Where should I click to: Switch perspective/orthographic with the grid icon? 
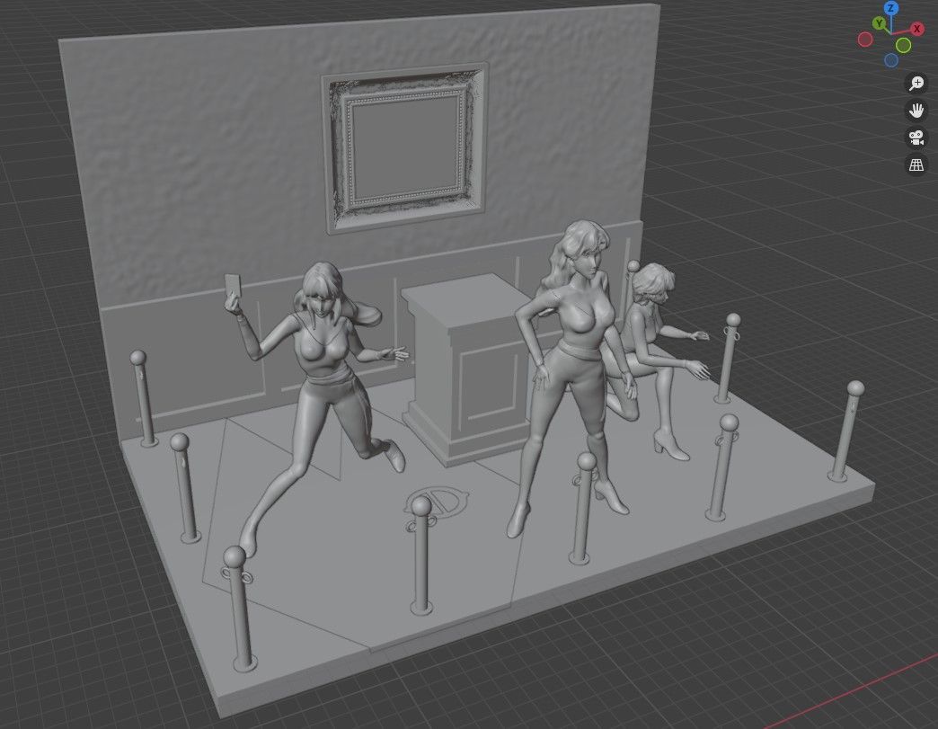click(916, 164)
